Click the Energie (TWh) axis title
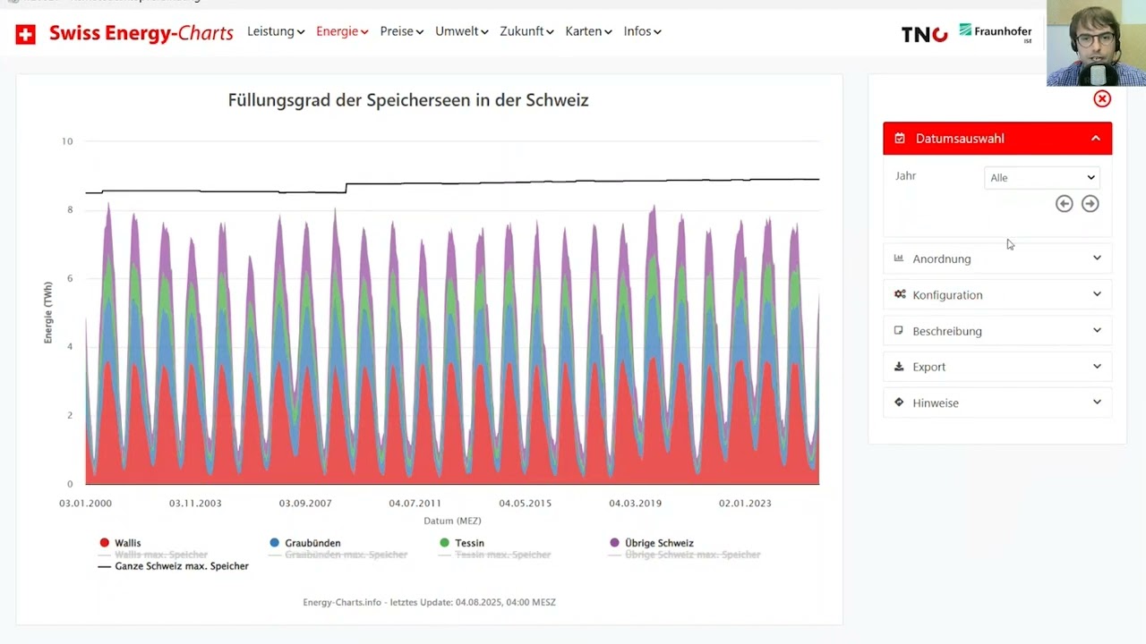 click(48, 313)
